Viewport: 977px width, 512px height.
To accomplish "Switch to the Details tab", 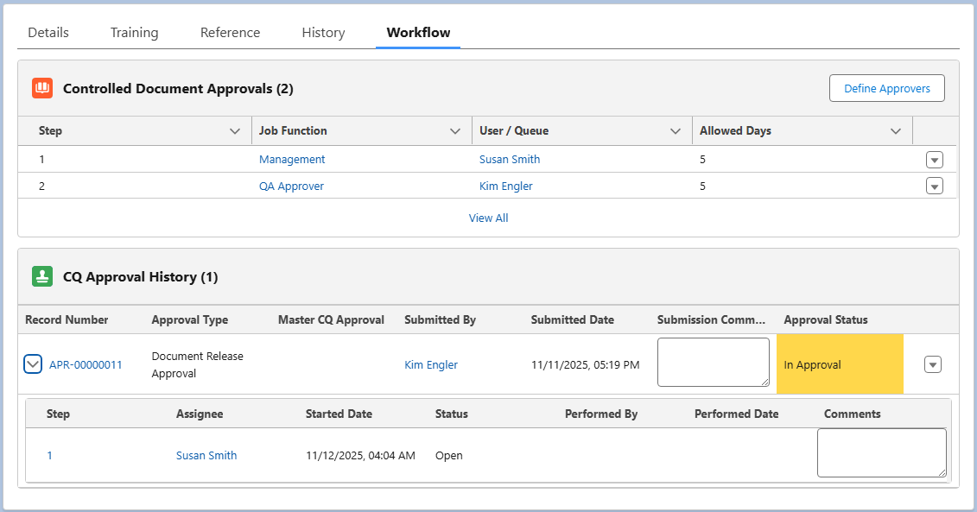I will [x=48, y=33].
